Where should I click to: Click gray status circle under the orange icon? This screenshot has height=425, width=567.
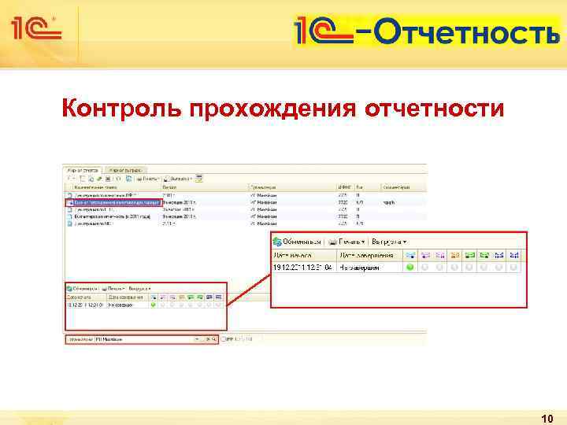(454, 268)
